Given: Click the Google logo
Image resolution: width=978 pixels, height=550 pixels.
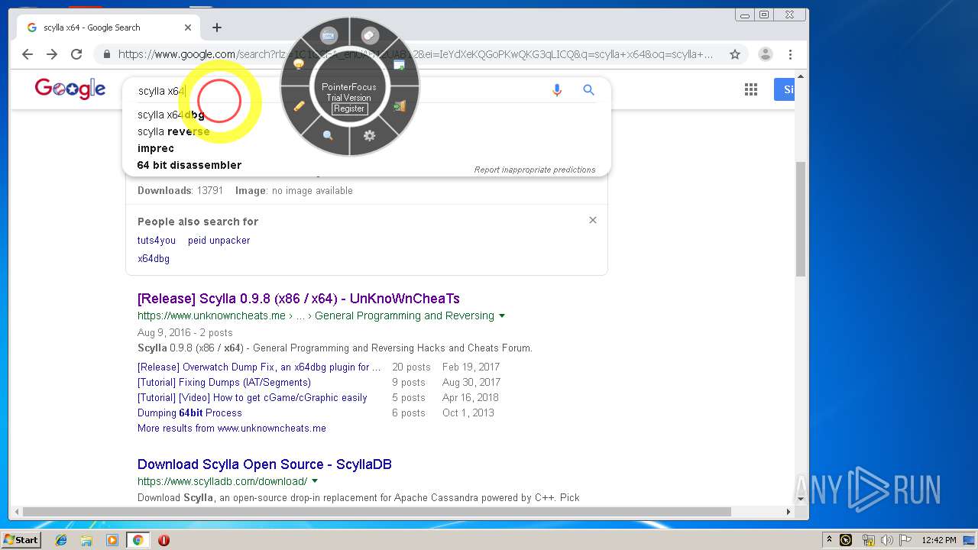Looking at the screenshot, I should click(70, 89).
